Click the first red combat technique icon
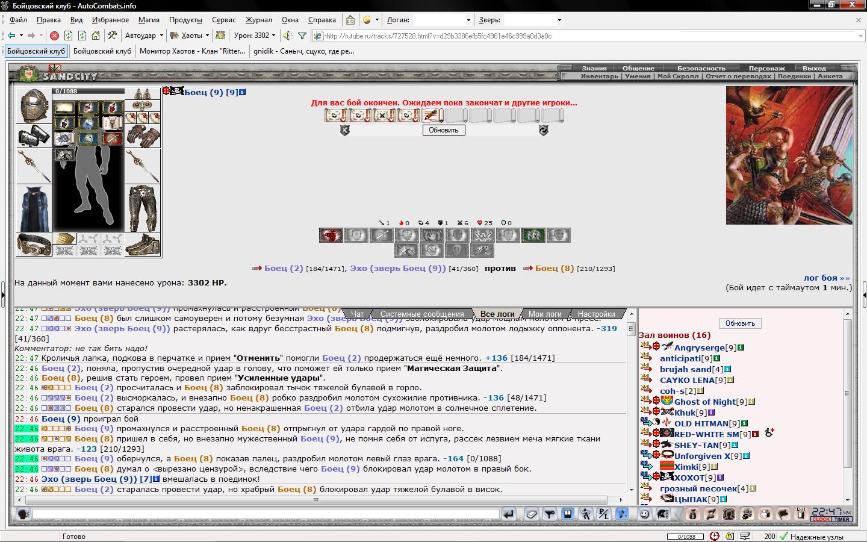The height and width of the screenshot is (542, 867). (x=331, y=235)
